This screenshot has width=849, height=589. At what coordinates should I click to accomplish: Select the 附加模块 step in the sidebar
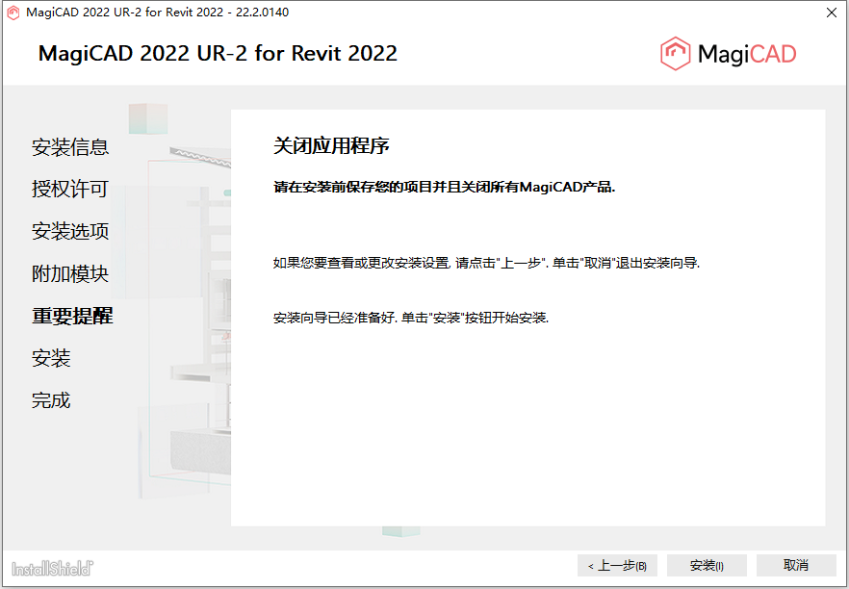pyautogui.click(x=70, y=273)
